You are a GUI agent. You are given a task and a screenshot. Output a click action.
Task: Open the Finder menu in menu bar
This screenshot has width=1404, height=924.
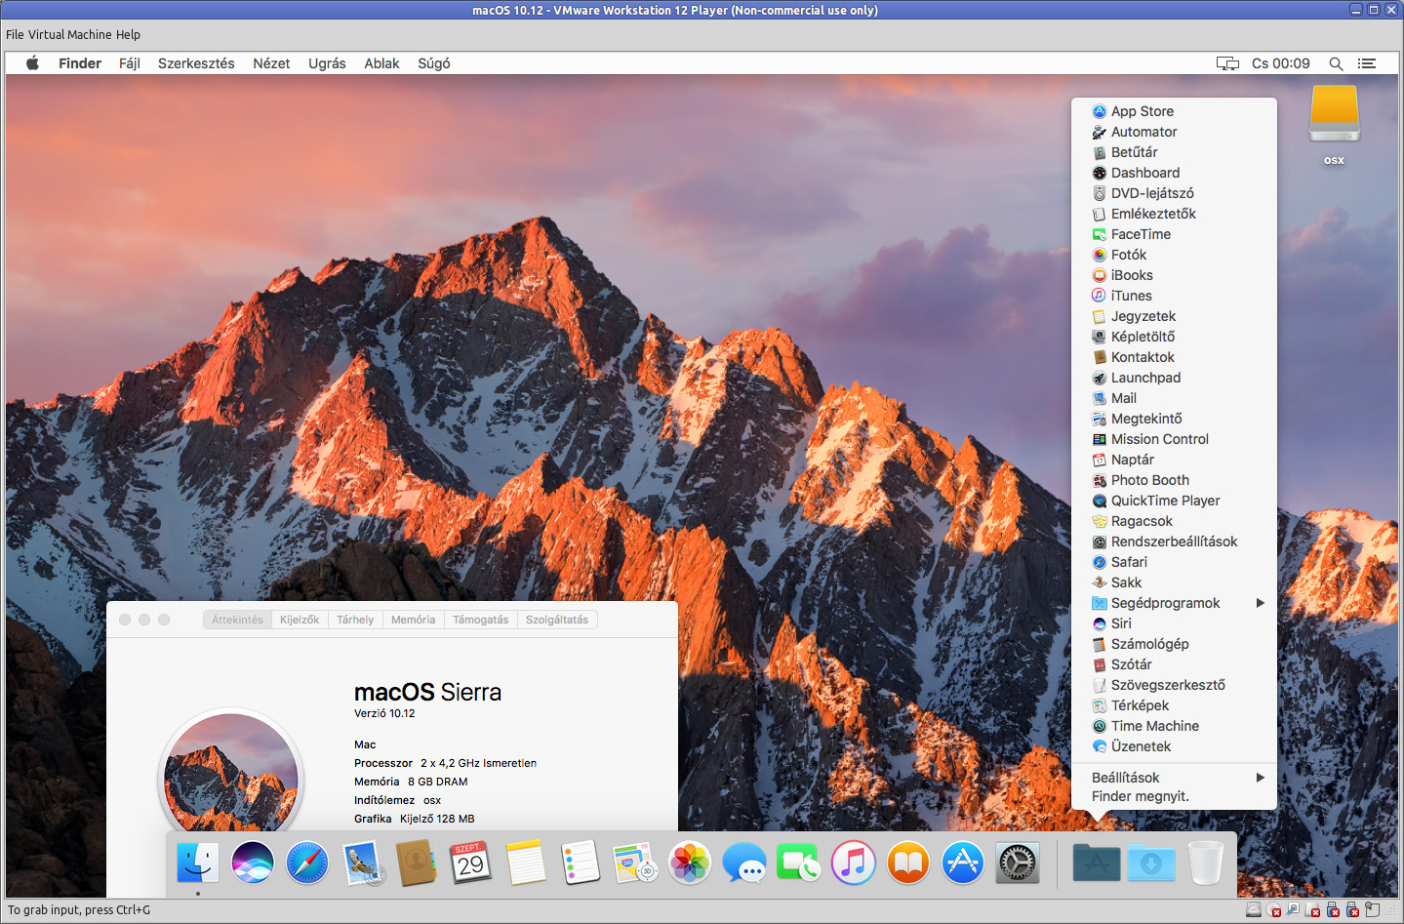coord(80,63)
